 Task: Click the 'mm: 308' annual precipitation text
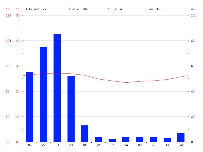pyautogui.click(x=155, y=9)
